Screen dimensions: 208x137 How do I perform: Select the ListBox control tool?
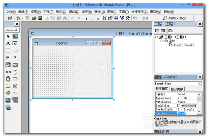click(x=15, y=65)
